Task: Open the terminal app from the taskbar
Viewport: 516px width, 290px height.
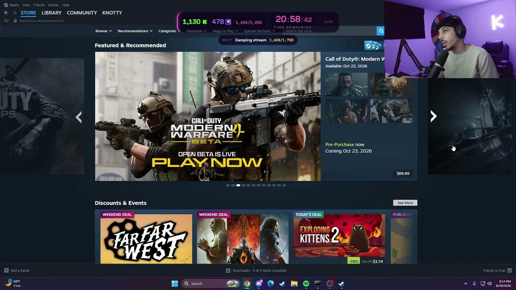Action: [x=318, y=284]
